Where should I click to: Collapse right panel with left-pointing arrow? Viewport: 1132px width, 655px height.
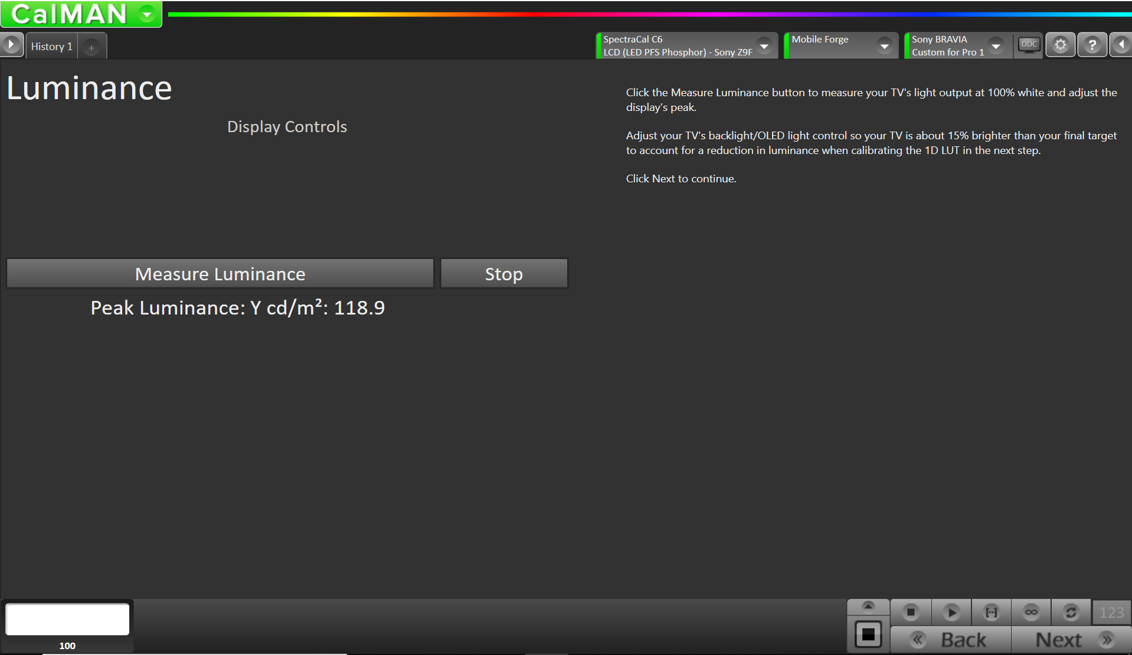(1121, 45)
